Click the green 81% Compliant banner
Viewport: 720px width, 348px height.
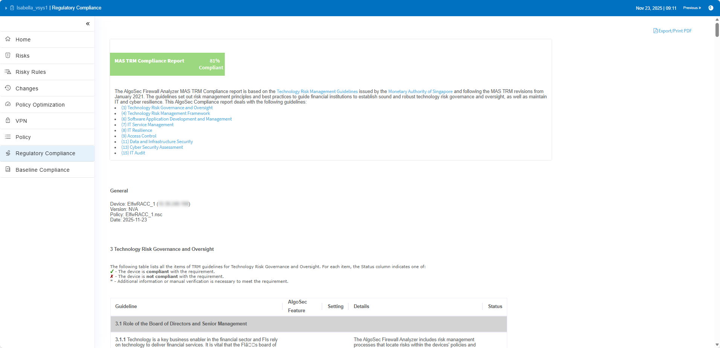click(167, 64)
